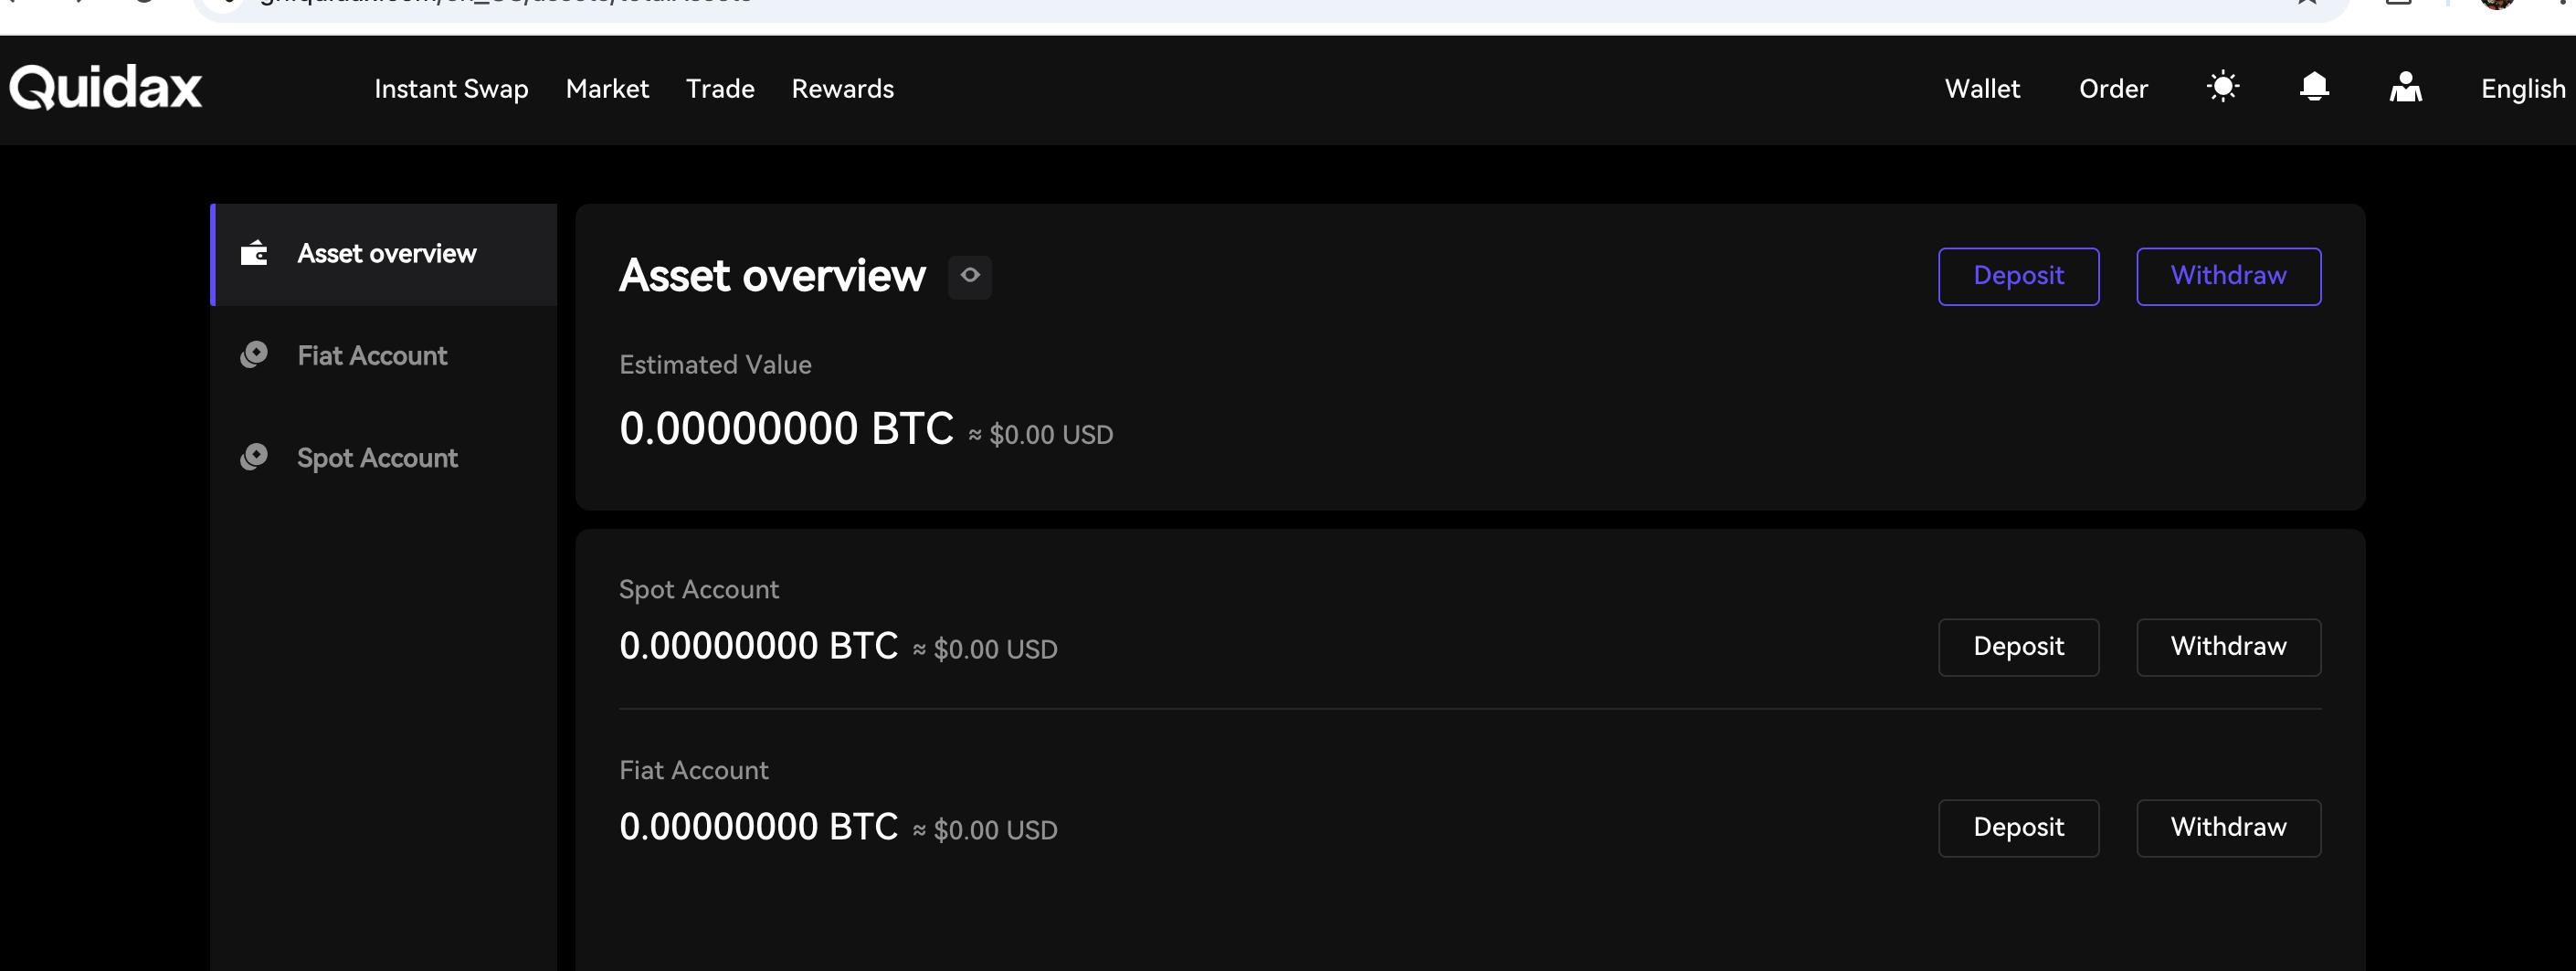Go to Instant Swap
This screenshot has width=2576, height=971.
[x=451, y=89]
